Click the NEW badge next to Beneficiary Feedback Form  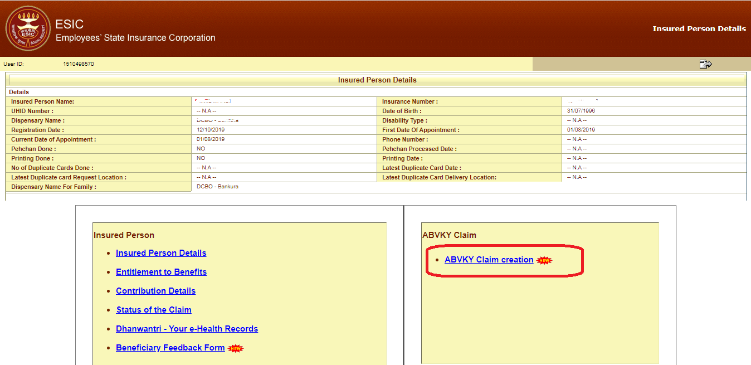[236, 348]
